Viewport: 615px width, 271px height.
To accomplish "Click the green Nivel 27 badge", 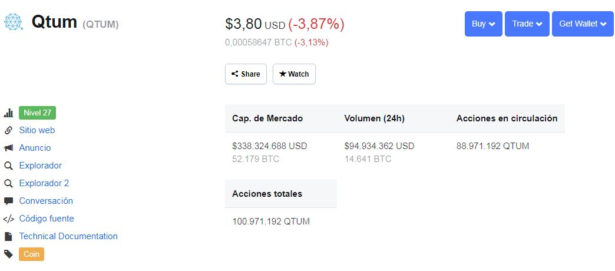I will click(37, 113).
